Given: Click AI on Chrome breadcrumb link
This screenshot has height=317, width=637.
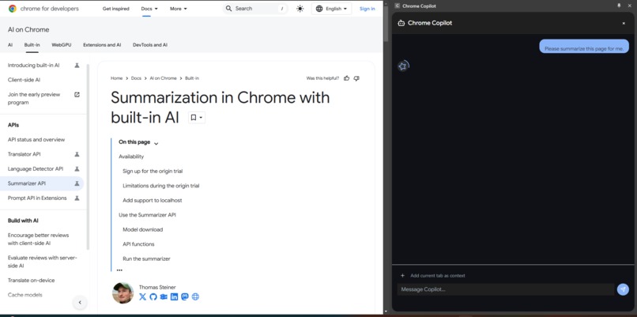Looking at the screenshot, I should click(x=163, y=78).
